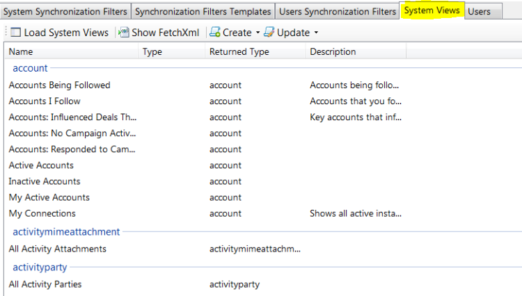522x296 pixels.
Task: Sort by Description column header
Action: coord(356,52)
